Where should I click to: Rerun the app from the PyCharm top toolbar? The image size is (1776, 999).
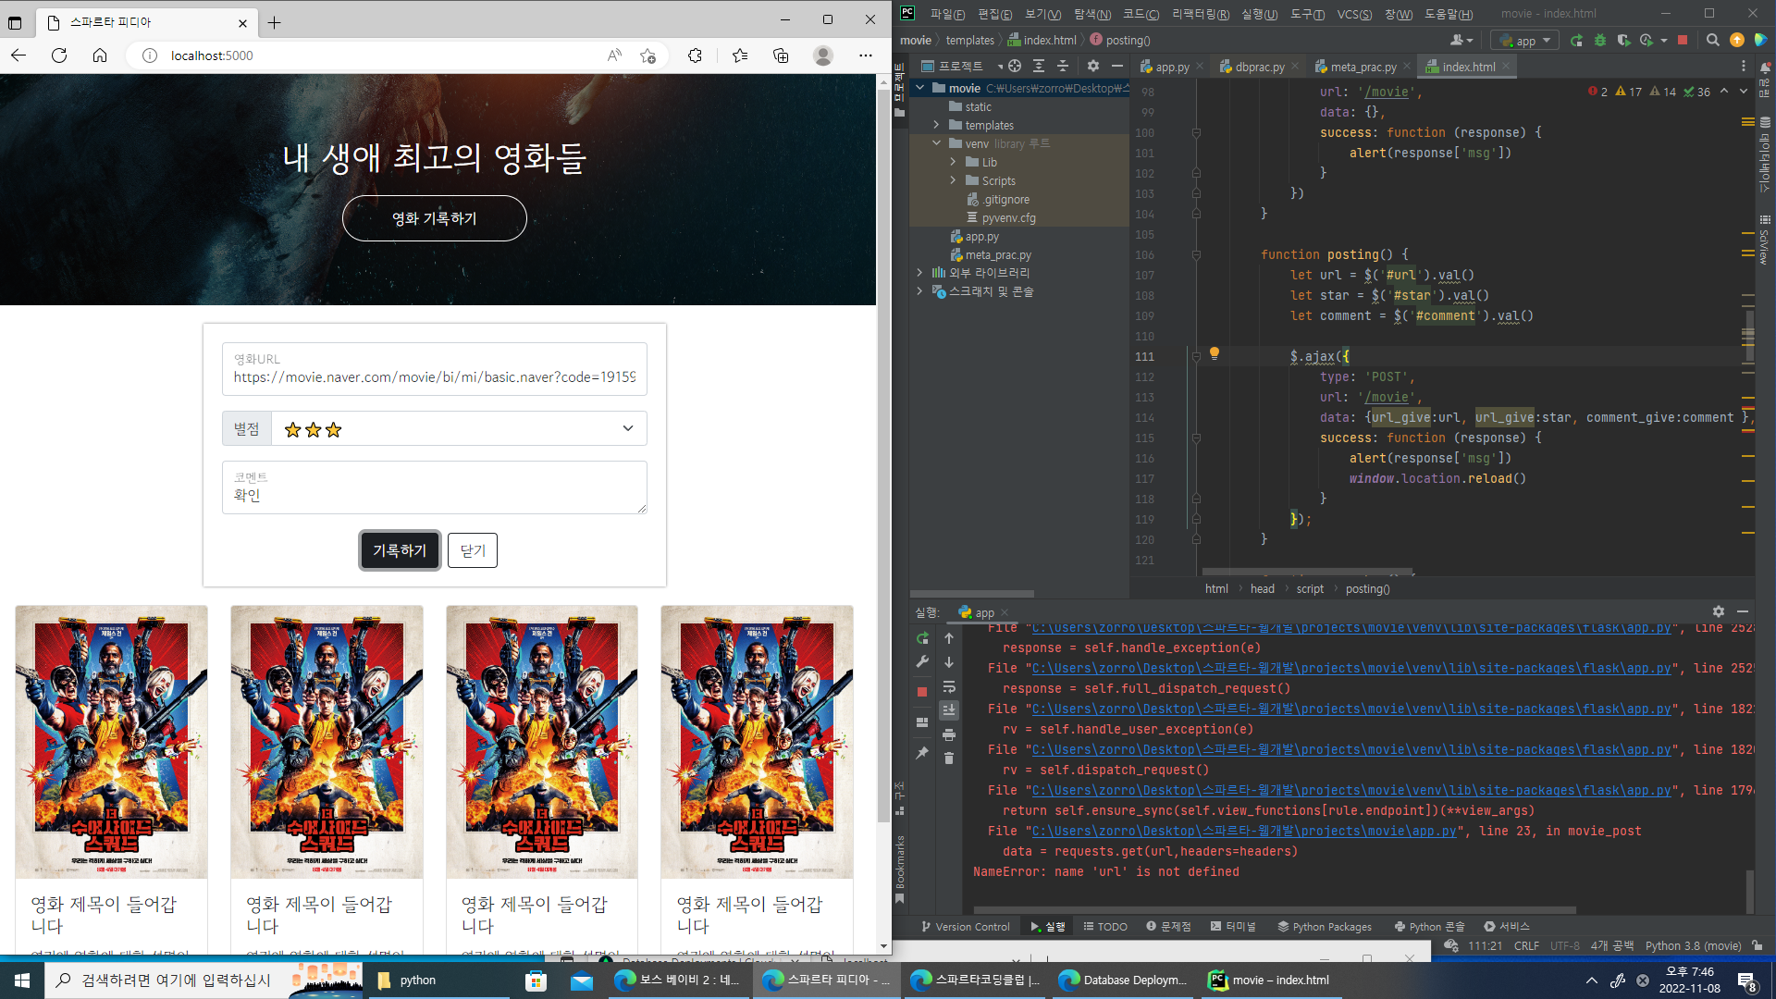(1576, 41)
